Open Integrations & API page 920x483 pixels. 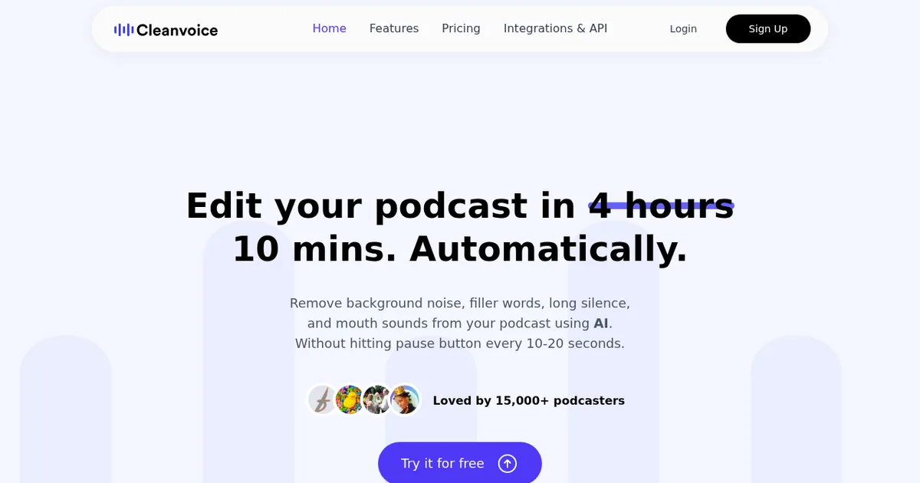(555, 28)
